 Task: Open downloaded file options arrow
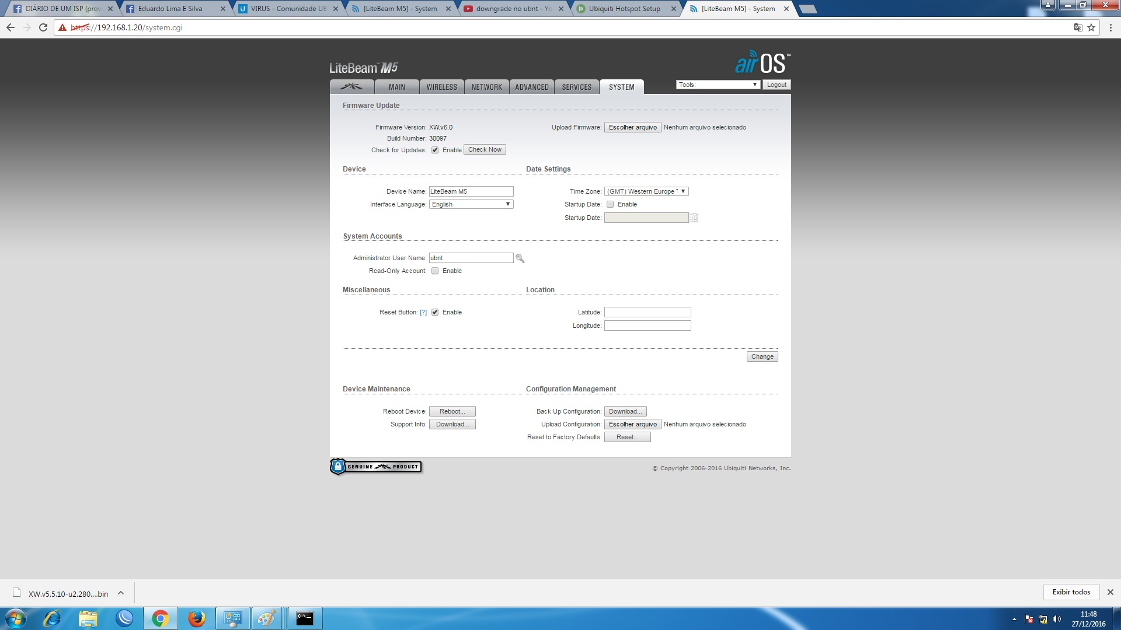[x=121, y=593]
